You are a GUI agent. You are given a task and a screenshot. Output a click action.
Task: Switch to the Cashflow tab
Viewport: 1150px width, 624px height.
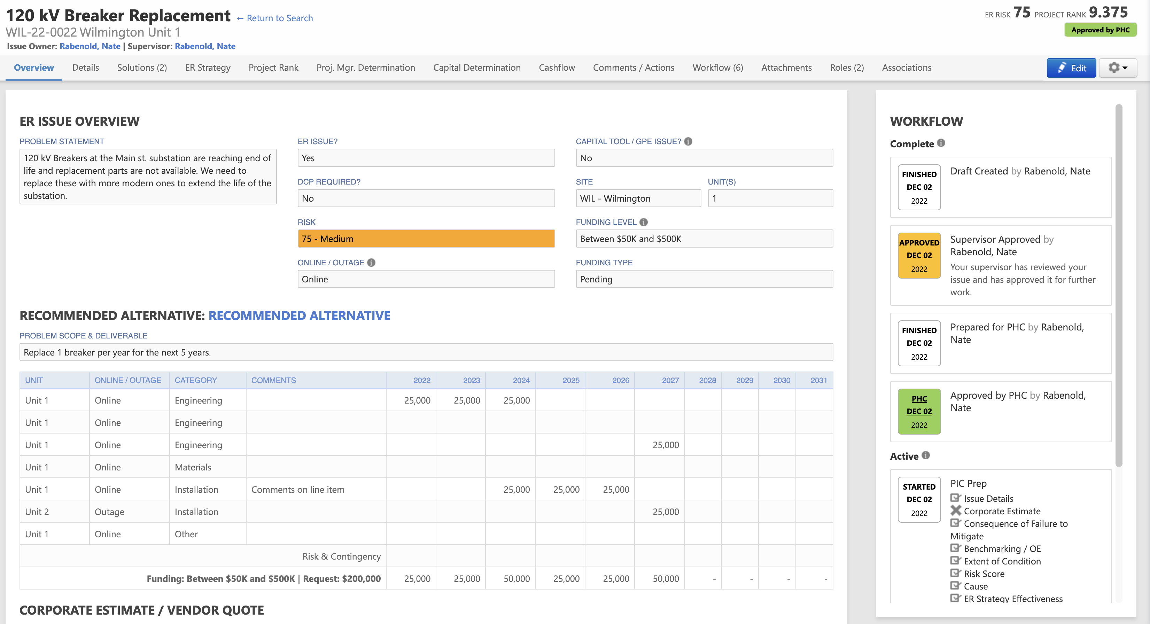[556, 68]
